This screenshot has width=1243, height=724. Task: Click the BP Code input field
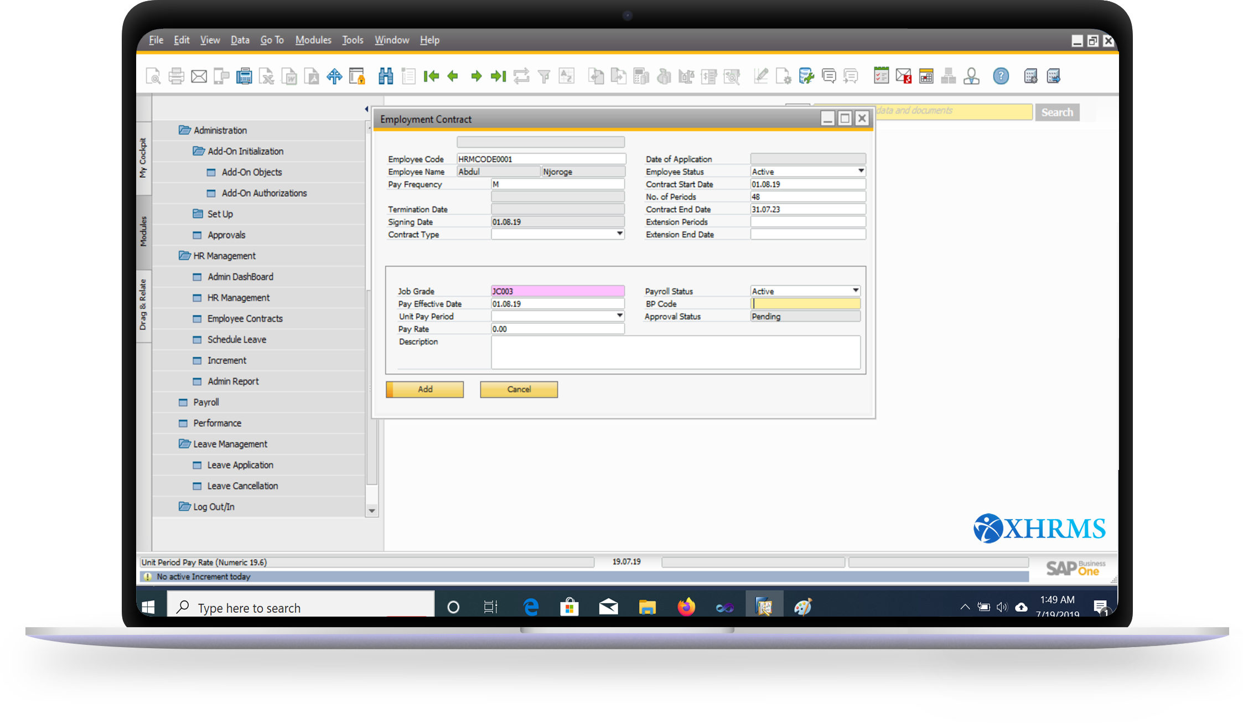pyautogui.click(x=805, y=304)
